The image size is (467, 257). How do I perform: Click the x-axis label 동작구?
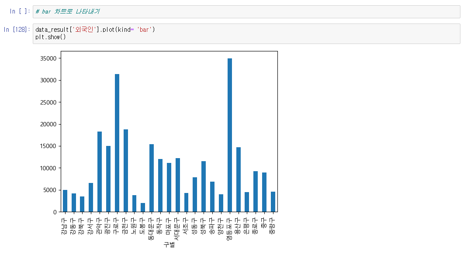tap(160, 227)
